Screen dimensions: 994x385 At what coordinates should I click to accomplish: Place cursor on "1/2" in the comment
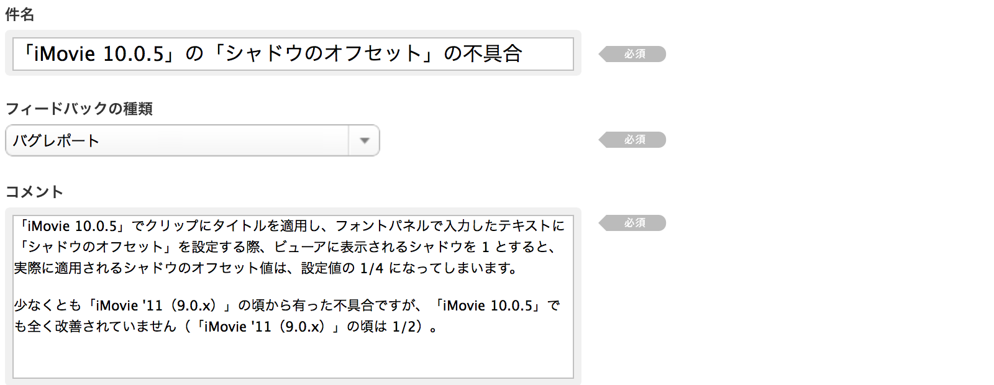pyautogui.click(x=404, y=327)
